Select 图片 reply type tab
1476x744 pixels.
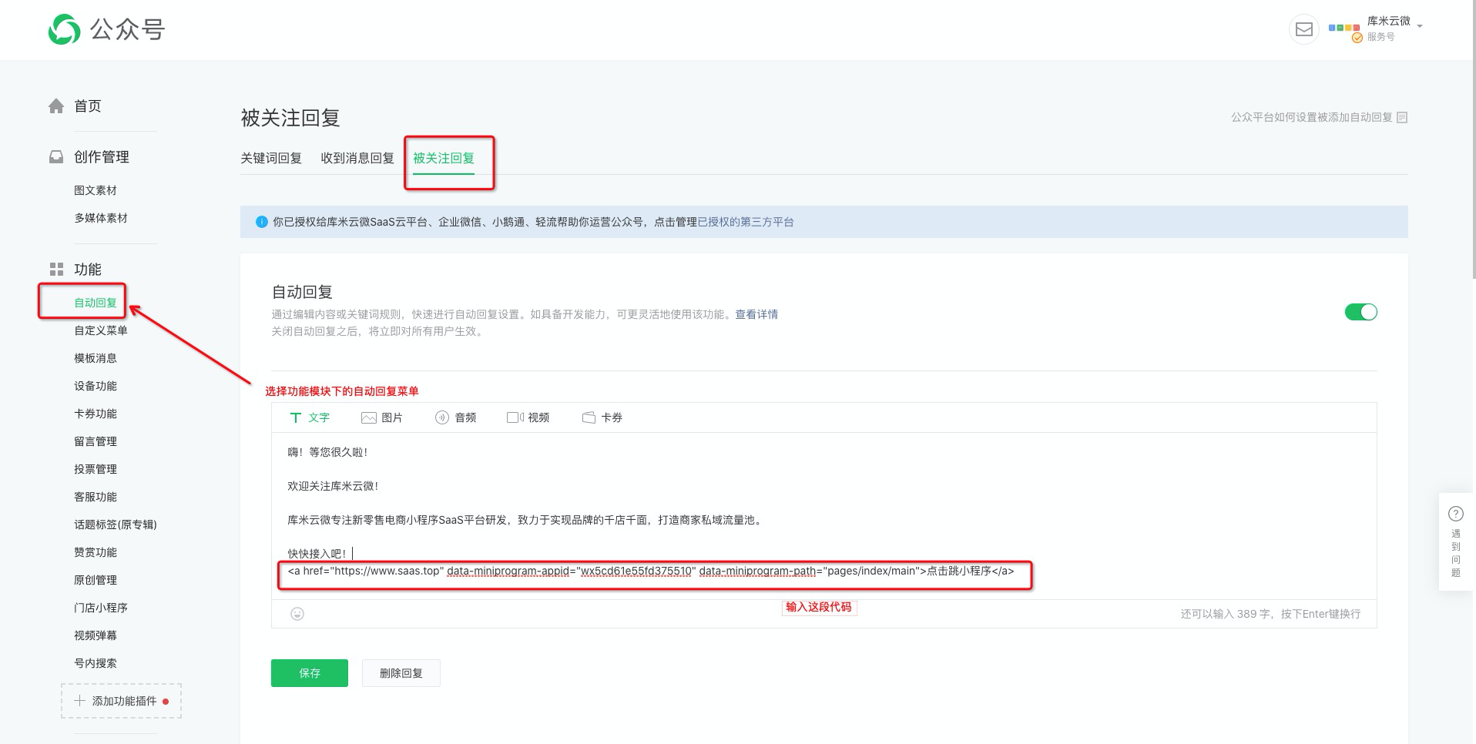coord(382,417)
